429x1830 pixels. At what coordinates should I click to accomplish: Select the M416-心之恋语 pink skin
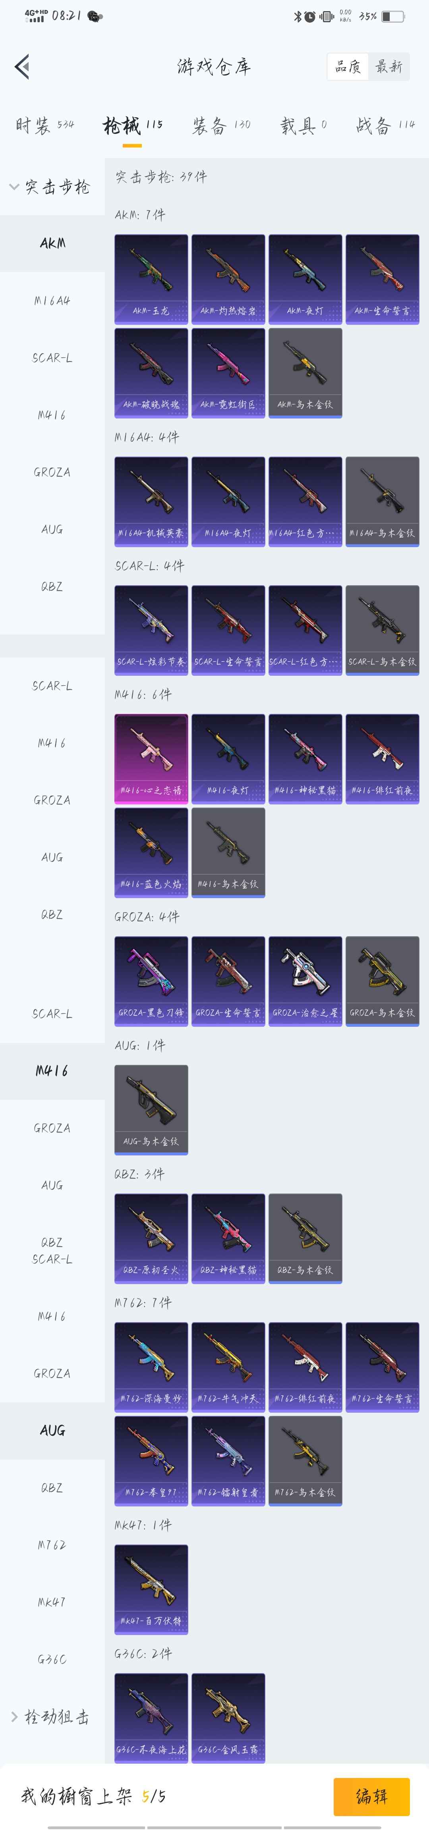click(x=151, y=759)
